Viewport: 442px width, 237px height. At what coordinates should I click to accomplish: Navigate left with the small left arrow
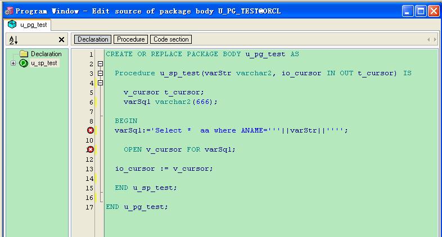coord(429,40)
